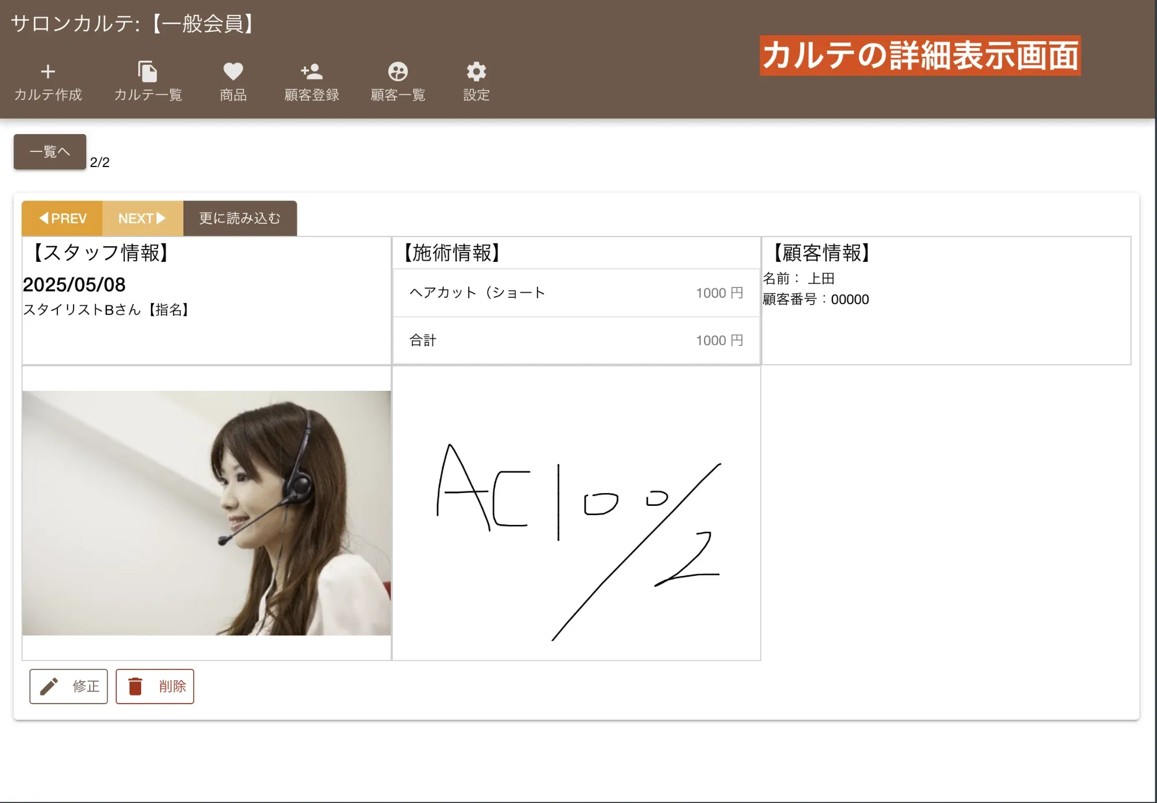Select the 顧客登録 person-add icon
Screen dimensions: 1157x803
[x=311, y=72]
